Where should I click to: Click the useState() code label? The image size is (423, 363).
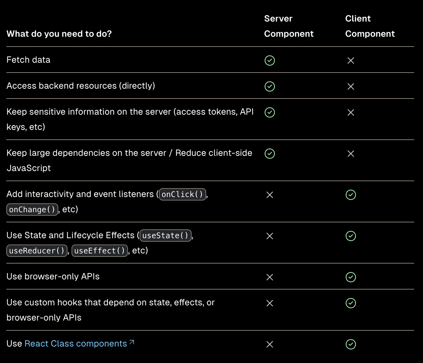tap(166, 235)
